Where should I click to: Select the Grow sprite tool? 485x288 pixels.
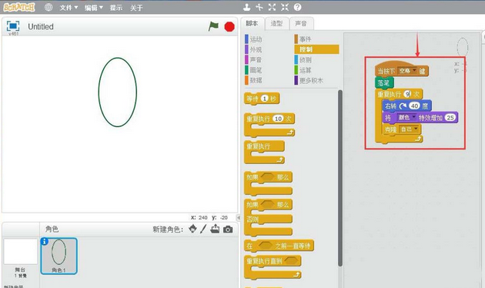[272, 7]
